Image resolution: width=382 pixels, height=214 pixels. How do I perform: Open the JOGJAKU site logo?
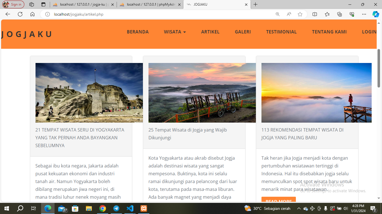27,34
